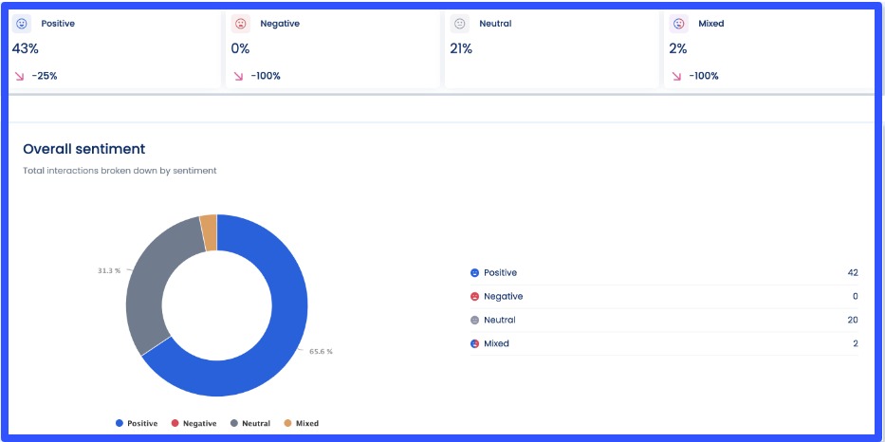Click the Overall sentiment heading

(x=83, y=149)
